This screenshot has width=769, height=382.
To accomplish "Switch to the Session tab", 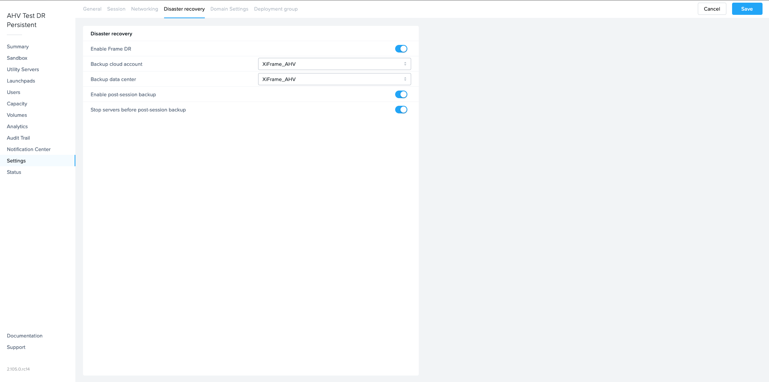I will tap(116, 9).
